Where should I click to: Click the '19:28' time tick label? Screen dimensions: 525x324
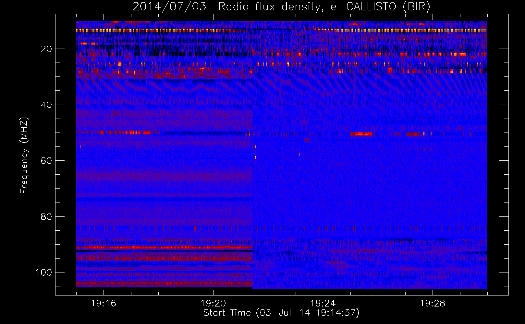[x=433, y=304]
